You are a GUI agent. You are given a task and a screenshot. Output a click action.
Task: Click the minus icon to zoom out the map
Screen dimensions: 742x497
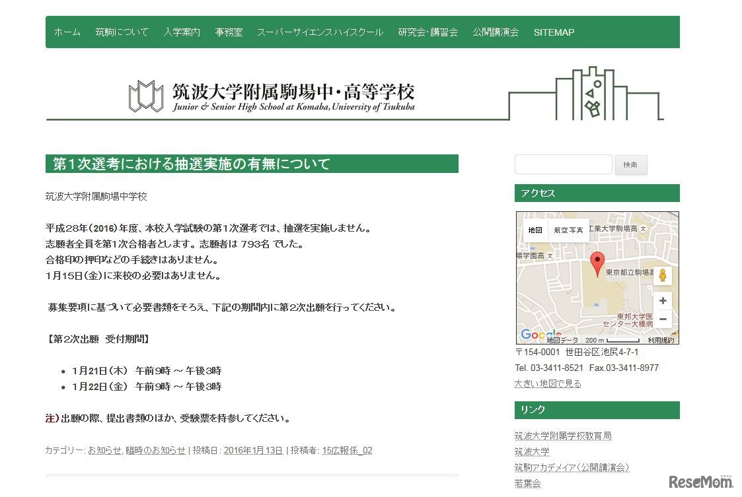[663, 319]
